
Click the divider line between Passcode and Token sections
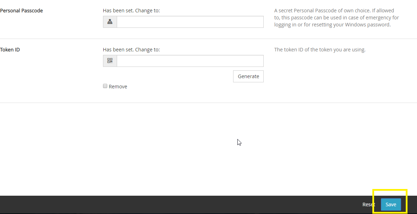click(208, 39)
